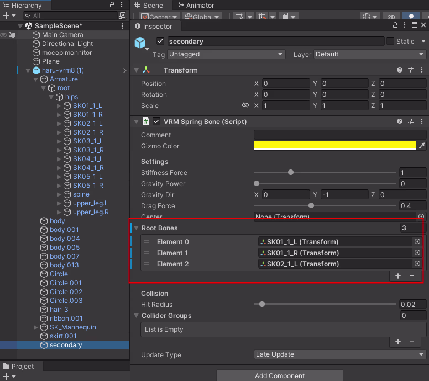The height and width of the screenshot is (381, 429).
Task: Click the Scene view lighting bulb toggle
Action: (411, 17)
